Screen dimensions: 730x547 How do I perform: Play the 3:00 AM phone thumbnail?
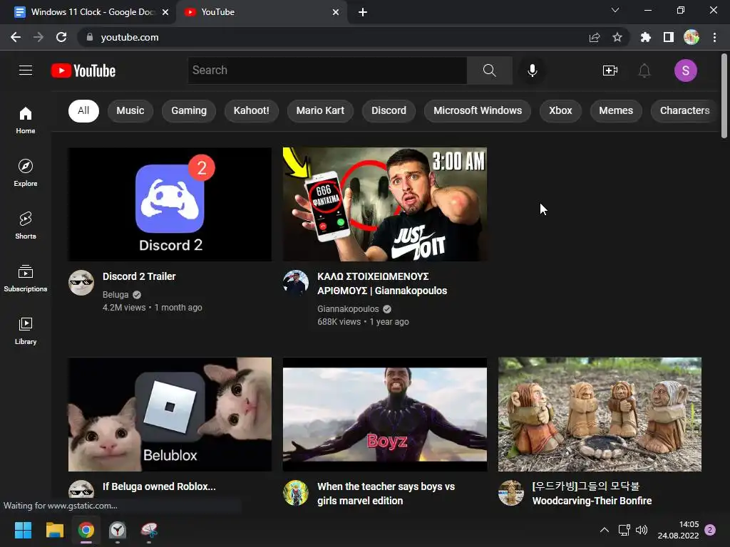pyautogui.click(x=385, y=204)
